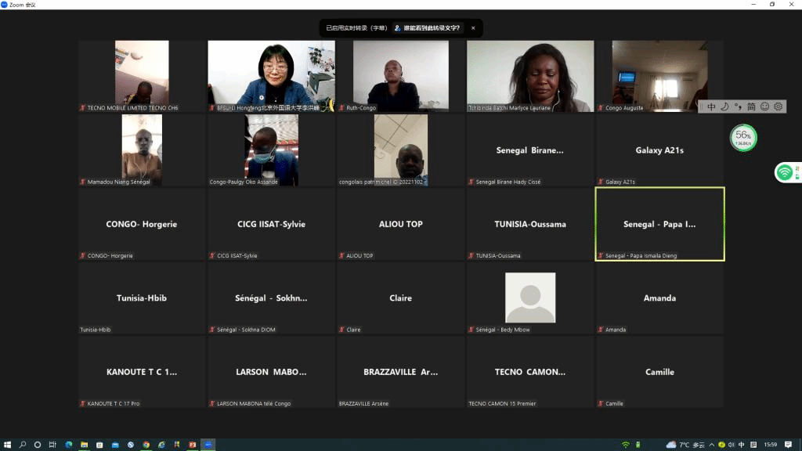
Task: Click the 谁能看到此转录文字? button
Action: 428,28
